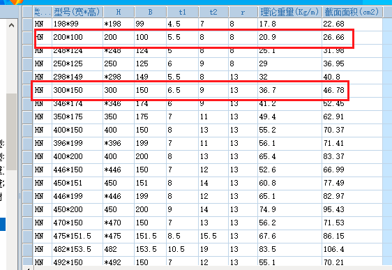Click the 截面面积(cm2) column header

(x=352, y=12)
